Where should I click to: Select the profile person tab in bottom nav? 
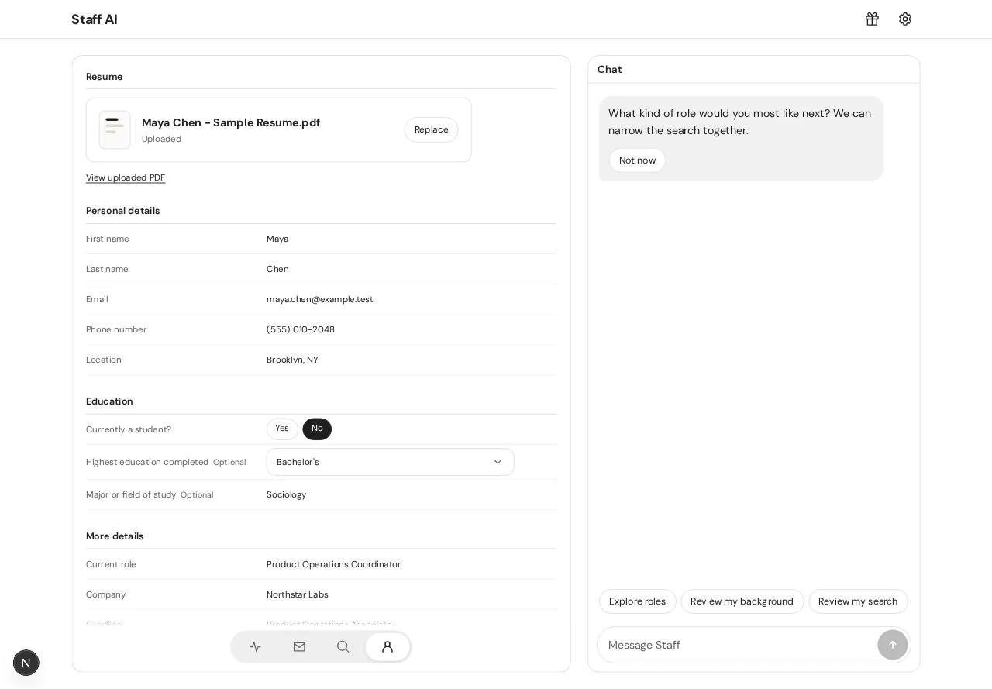point(387,647)
